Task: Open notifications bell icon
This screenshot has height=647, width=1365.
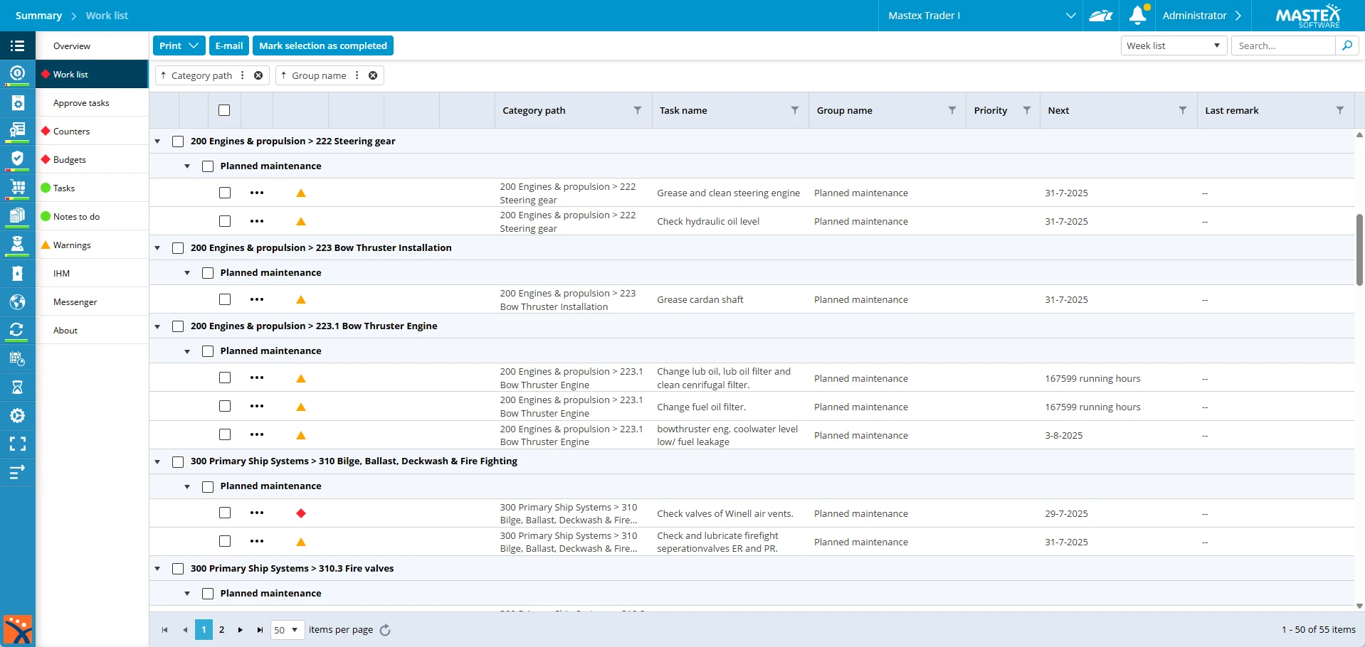Action: (x=1137, y=15)
